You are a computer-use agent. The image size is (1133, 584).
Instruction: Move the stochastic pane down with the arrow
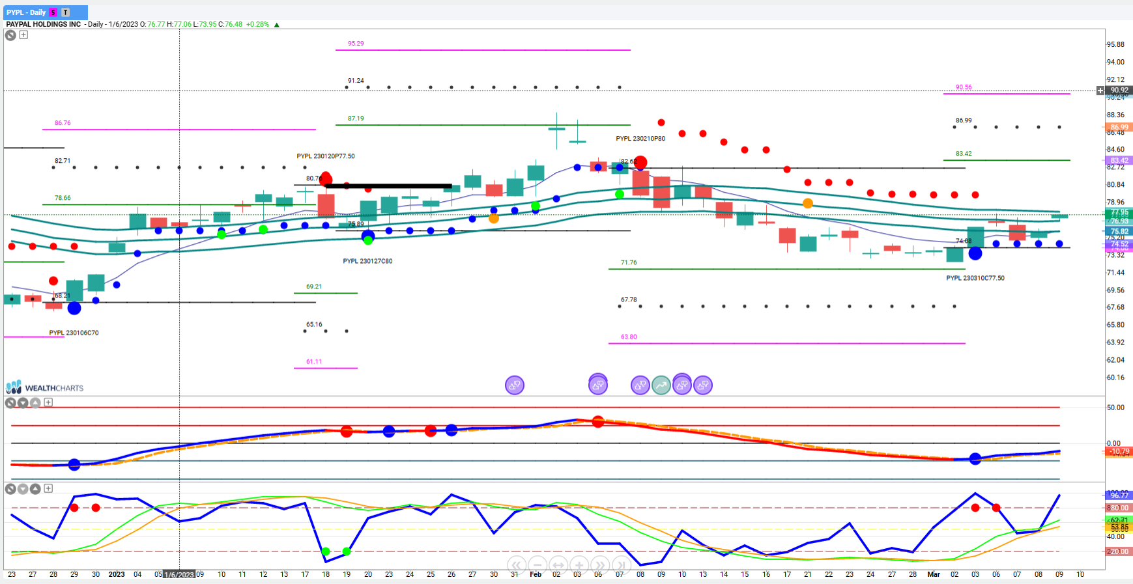pos(23,489)
